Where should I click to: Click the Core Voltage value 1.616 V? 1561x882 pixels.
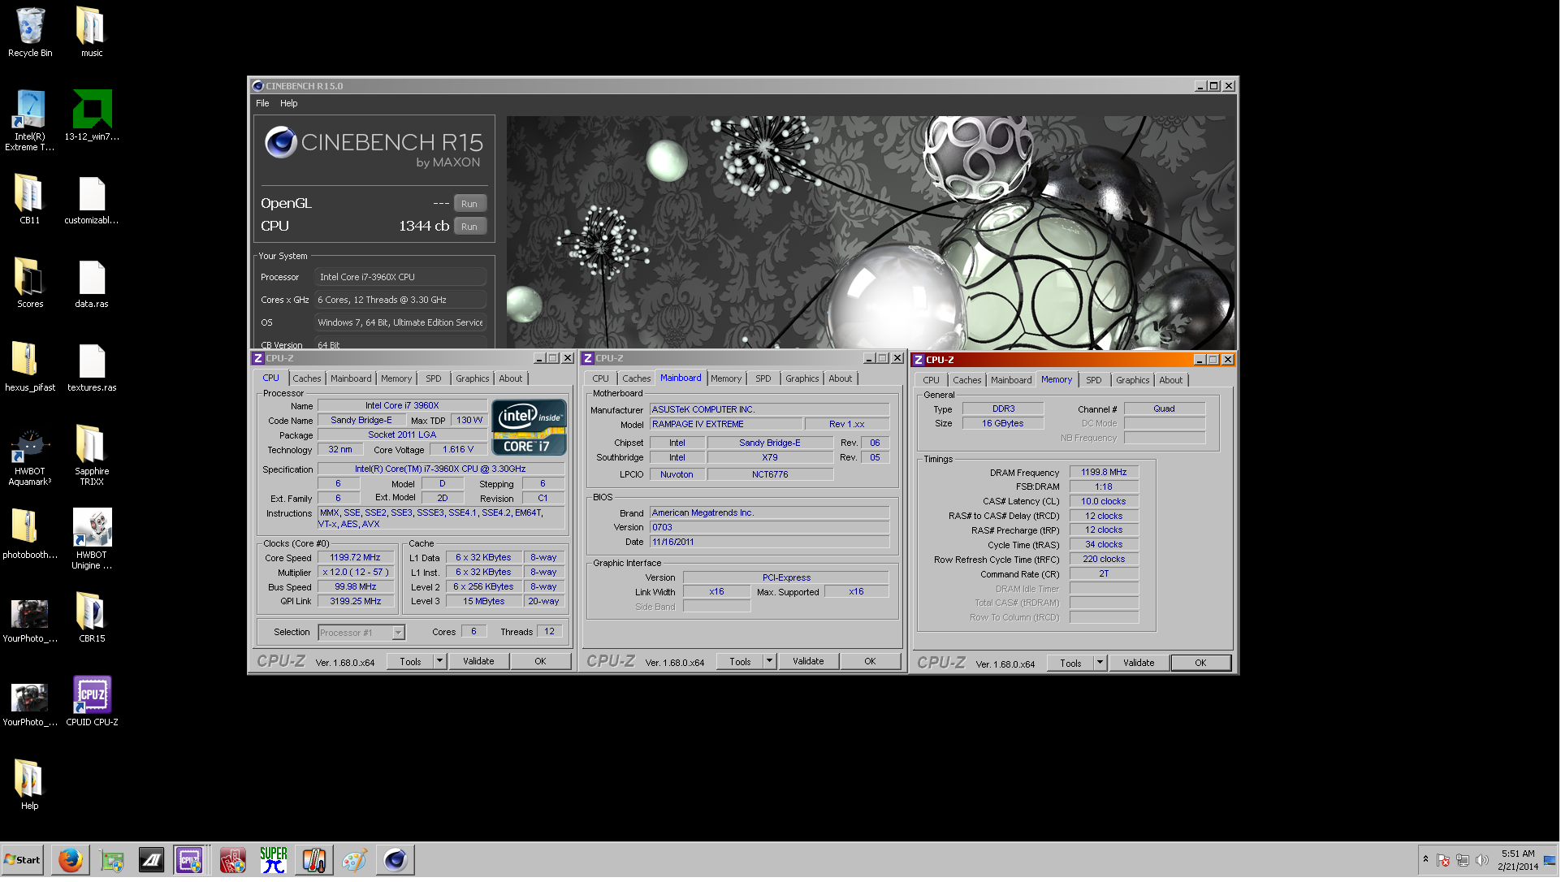458,449
